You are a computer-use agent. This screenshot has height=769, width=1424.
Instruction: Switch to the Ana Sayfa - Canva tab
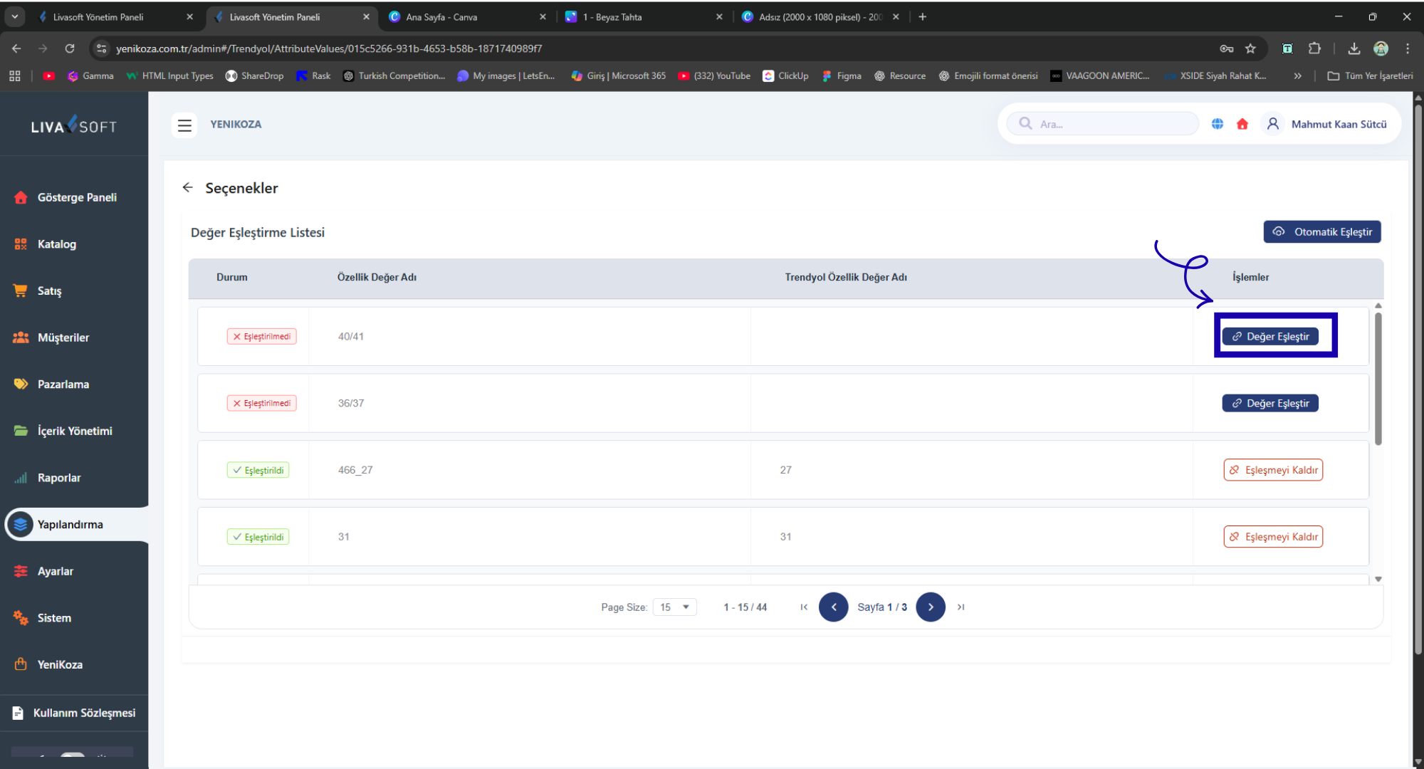pyautogui.click(x=441, y=16)
